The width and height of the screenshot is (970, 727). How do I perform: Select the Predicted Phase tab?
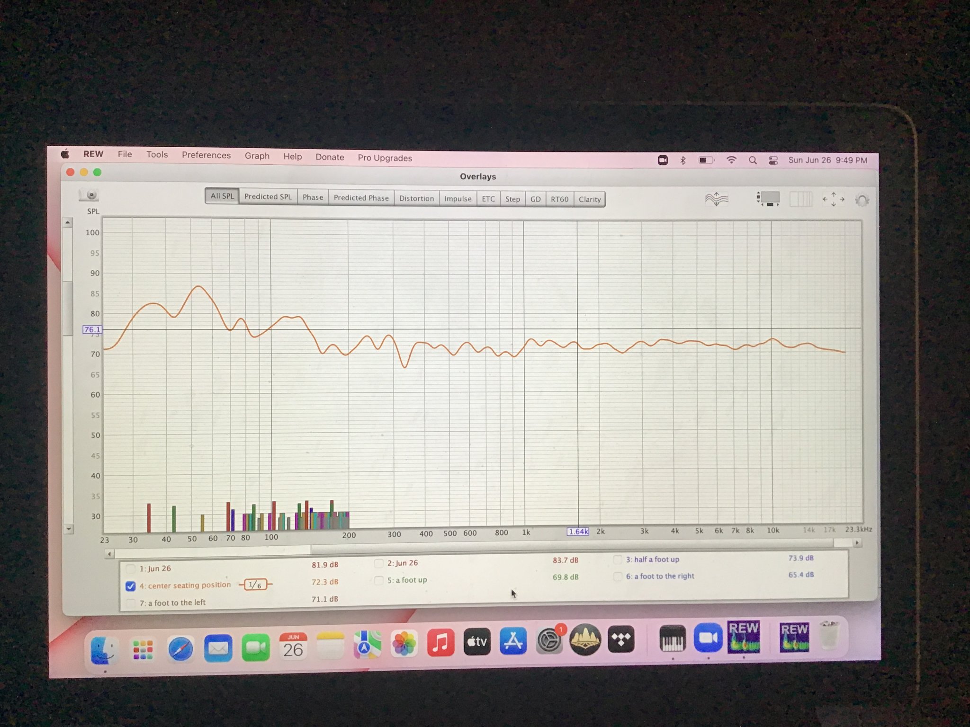coord(361,198)
